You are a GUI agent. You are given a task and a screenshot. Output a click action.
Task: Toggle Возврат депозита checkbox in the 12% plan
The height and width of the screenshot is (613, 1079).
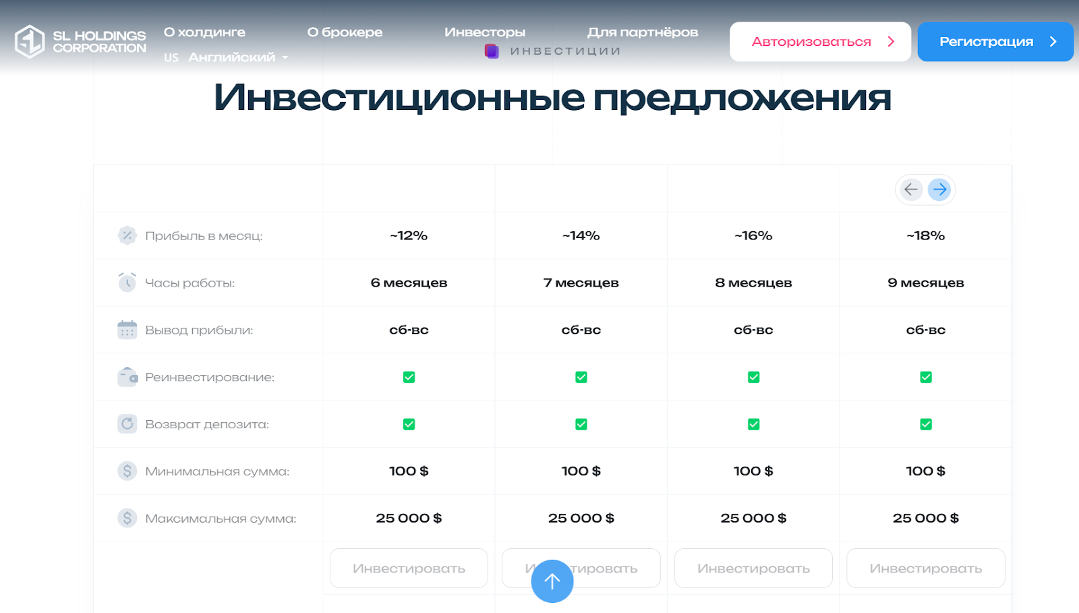[x=409, y=424]
